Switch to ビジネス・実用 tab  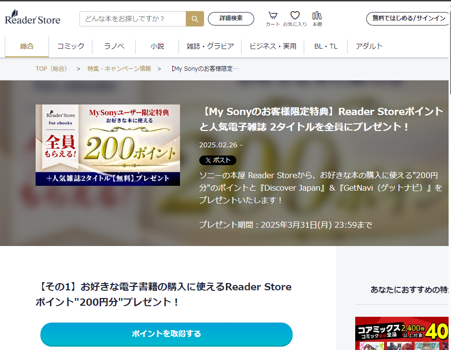[273, 46]
